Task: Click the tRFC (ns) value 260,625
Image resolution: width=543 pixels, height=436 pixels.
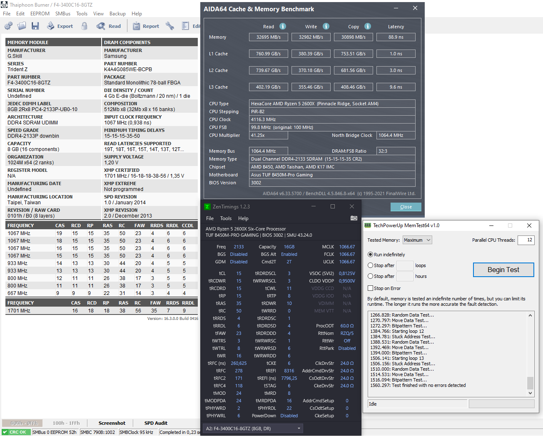Action: (x=239, y=363)
